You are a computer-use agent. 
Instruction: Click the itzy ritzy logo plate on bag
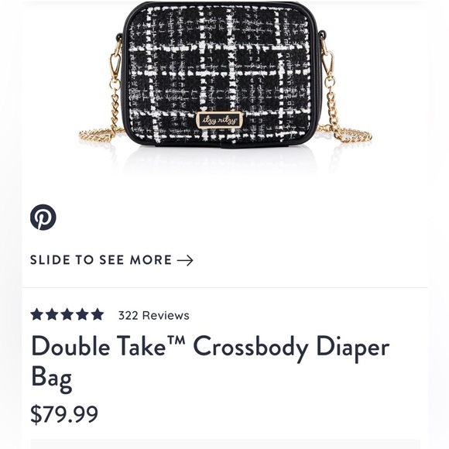coord(220,120)
